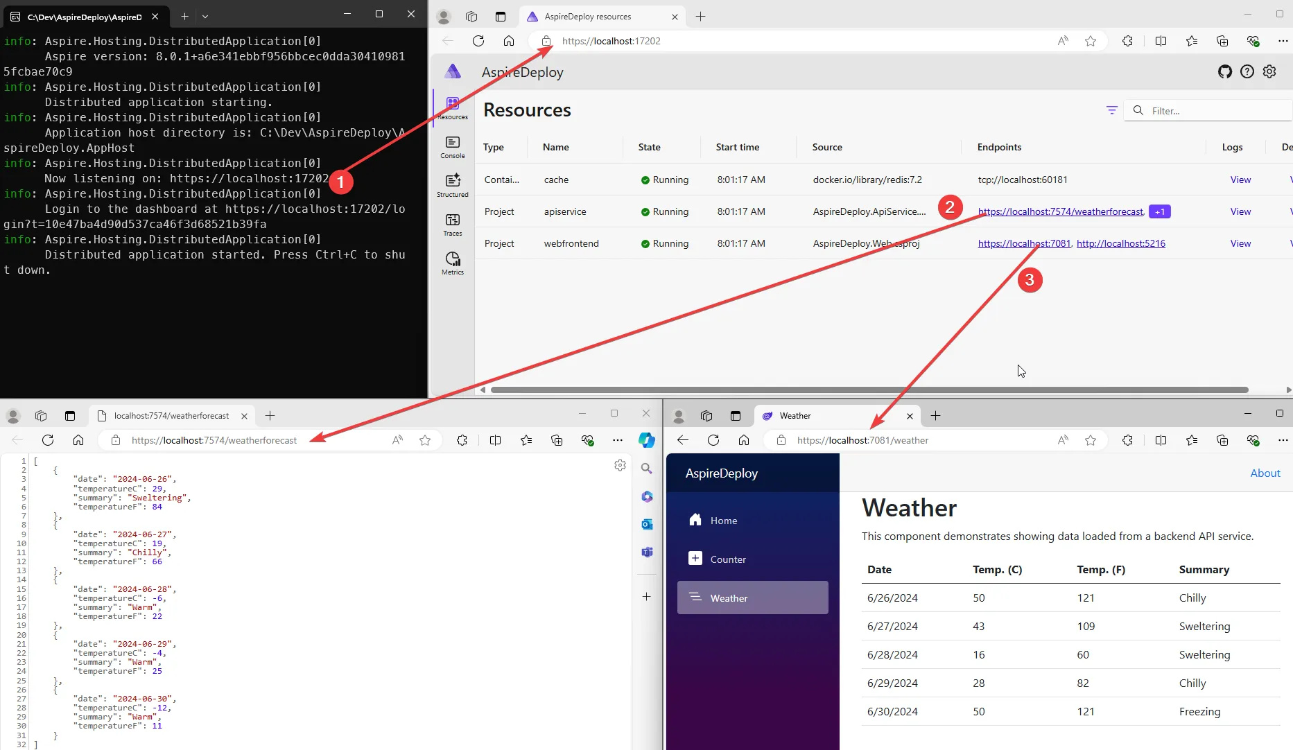Open Console logs in dashboard sidebar

coord(453,147)
